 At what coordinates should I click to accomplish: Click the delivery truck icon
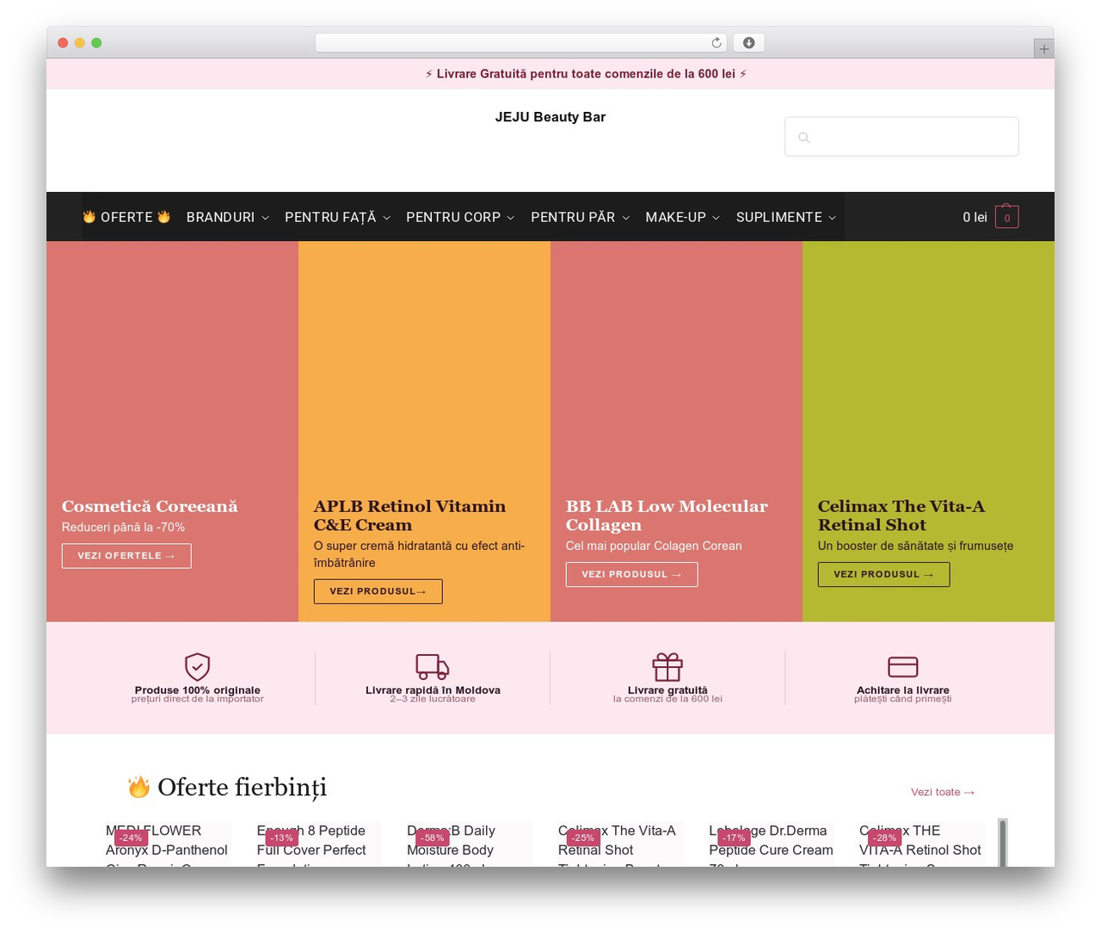pos(433,666)
